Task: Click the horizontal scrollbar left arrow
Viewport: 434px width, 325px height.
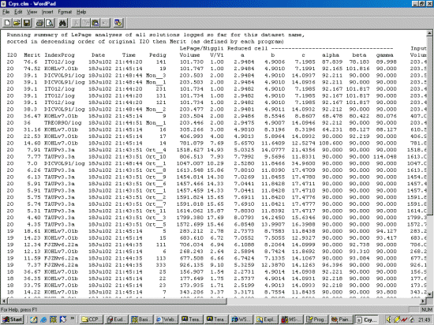Action: pos(3,301)
